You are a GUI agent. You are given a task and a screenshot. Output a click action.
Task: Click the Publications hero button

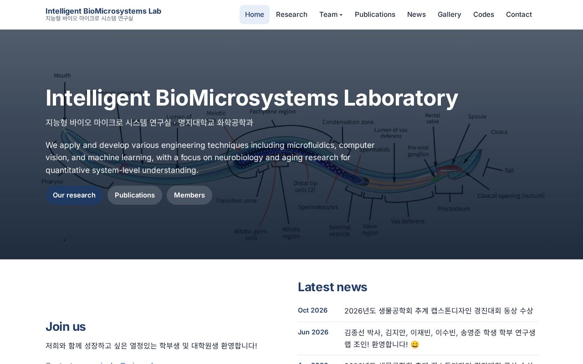(x=135, y=195)
